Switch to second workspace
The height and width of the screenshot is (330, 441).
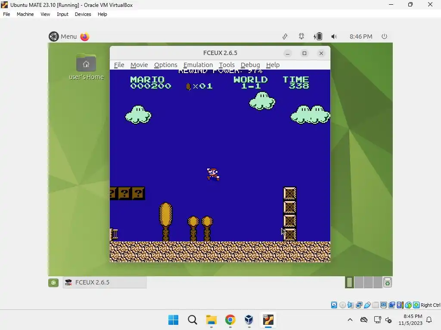click(359, 282)
